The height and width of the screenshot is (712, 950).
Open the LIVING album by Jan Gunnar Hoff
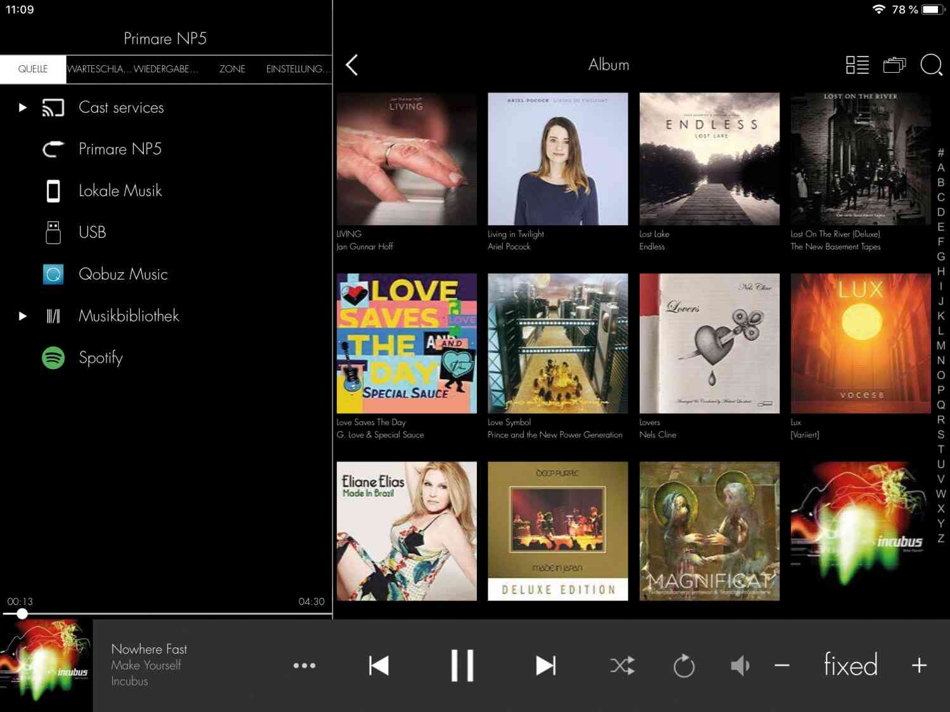(407, 159)
